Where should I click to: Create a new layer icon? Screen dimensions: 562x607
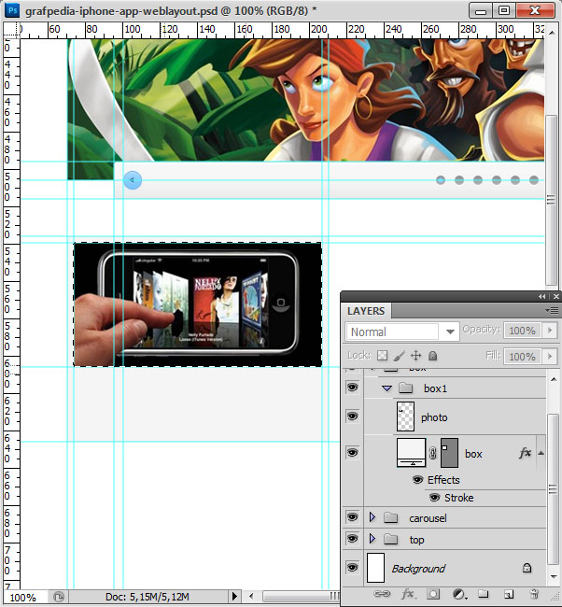tap(509, 594)
